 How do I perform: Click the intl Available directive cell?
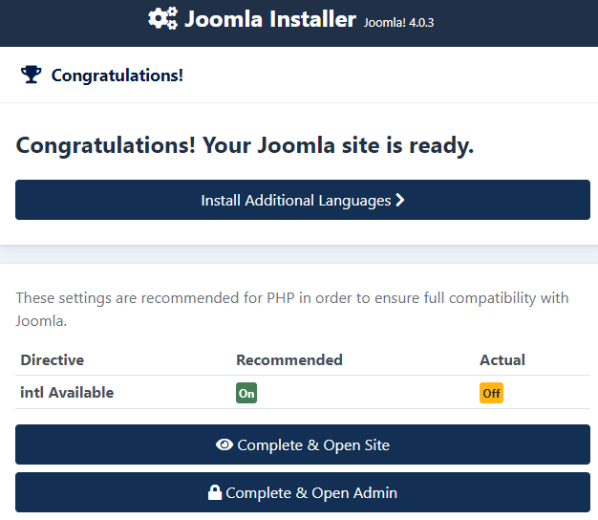[67, 393]
